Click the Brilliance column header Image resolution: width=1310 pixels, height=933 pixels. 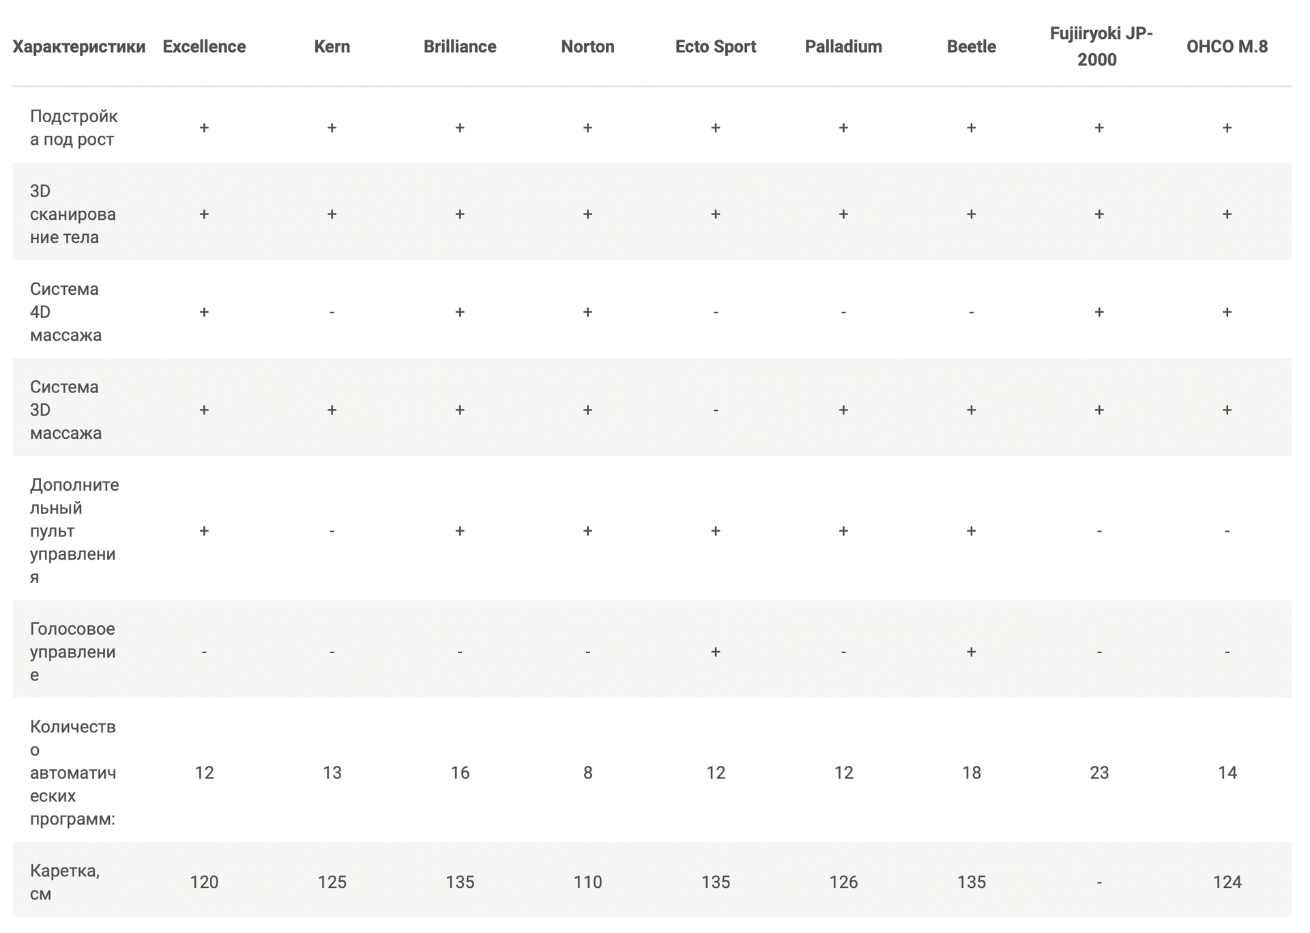click(x=460, y=46)
